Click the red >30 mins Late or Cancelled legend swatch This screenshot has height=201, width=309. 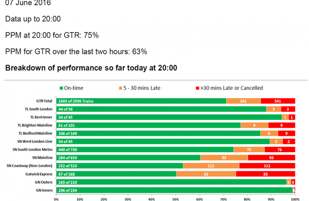point(198,88)
